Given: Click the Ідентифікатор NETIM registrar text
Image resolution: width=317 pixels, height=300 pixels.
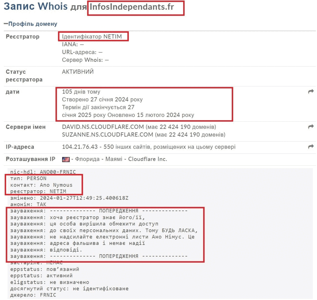Looking at the screenshot, I should [x=92, y=37].
